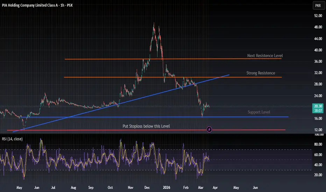This screenshot has height=192, width=326.
Task: Click the Aug label on time axis
Action: (x=73, y=188)
